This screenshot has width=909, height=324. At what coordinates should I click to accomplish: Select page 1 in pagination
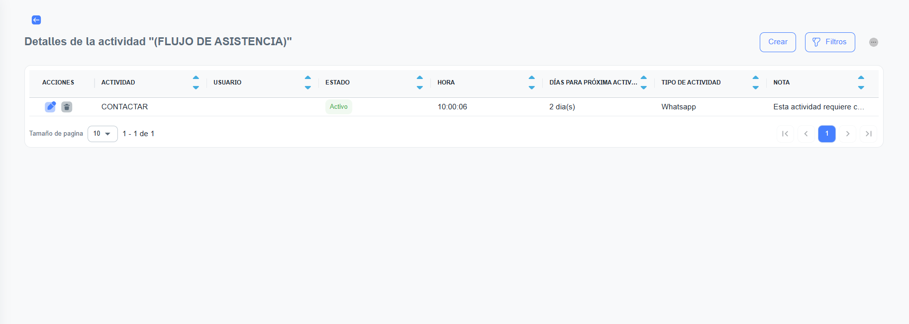click(x=826, y=134)
